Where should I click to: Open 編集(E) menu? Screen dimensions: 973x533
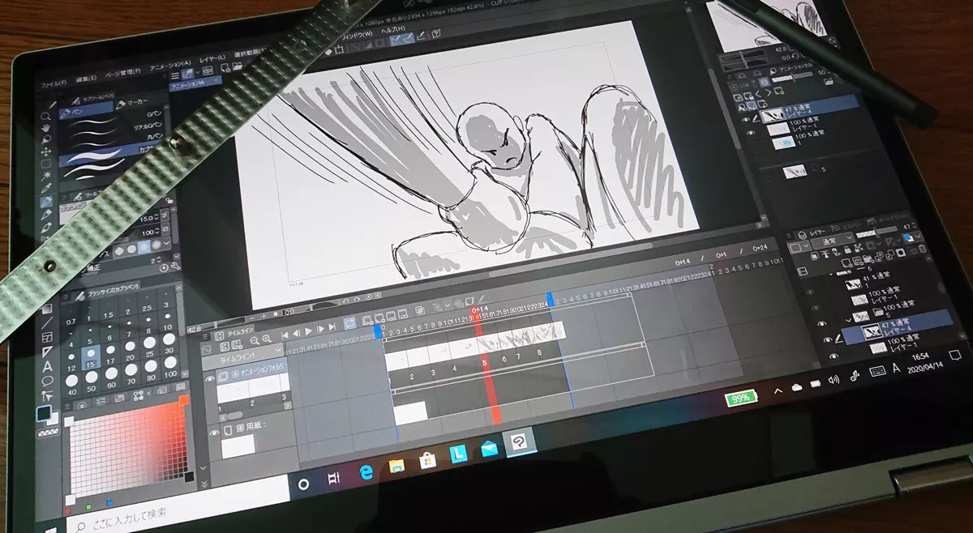[x=88, y=78]
